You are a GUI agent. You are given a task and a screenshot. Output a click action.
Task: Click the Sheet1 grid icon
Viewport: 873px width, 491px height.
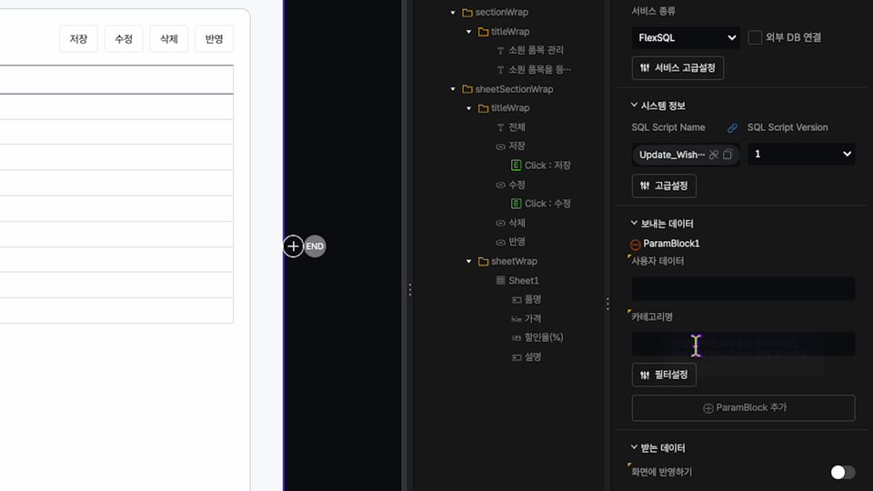[500, 281]
